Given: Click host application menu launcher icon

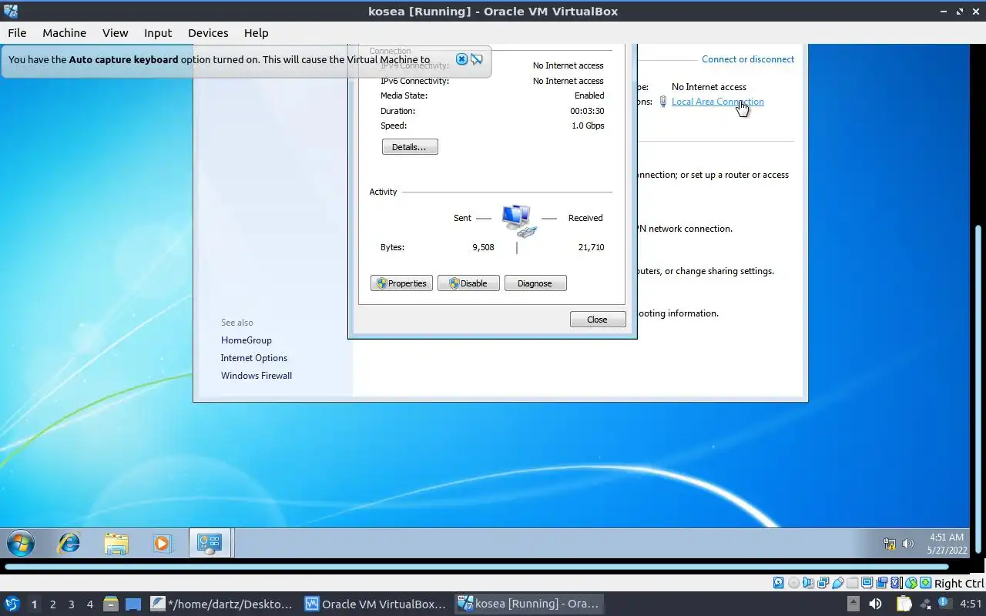Looking at the screenshot, I should (12, 604).
